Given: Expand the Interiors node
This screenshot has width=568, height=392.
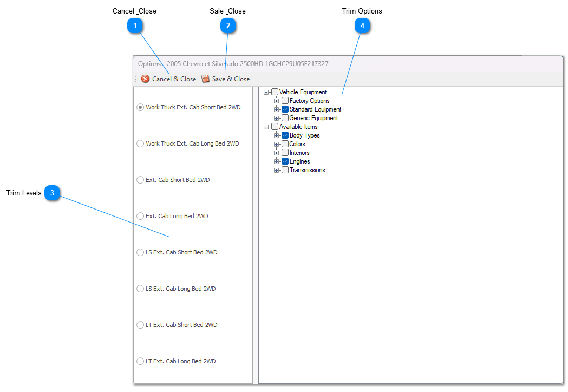Looking at the screenshot, I should click(276, 153).
